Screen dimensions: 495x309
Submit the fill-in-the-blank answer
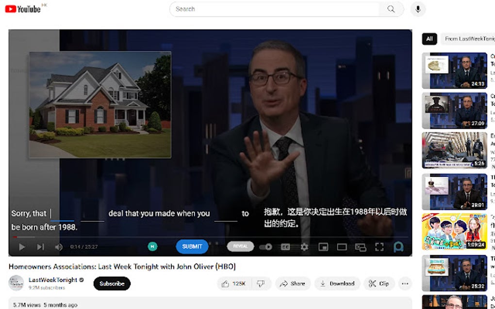(x=192, y=247)
